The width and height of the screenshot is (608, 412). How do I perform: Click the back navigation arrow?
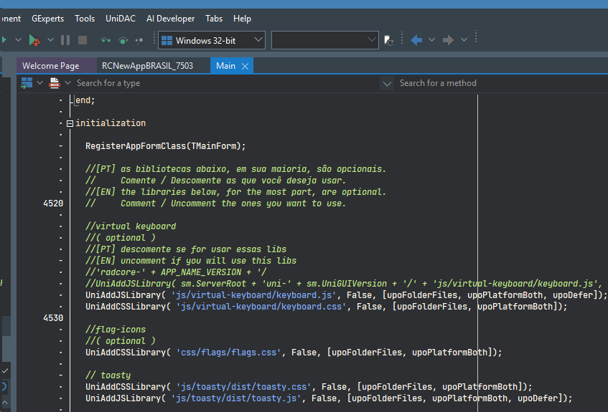coord(416,40)
